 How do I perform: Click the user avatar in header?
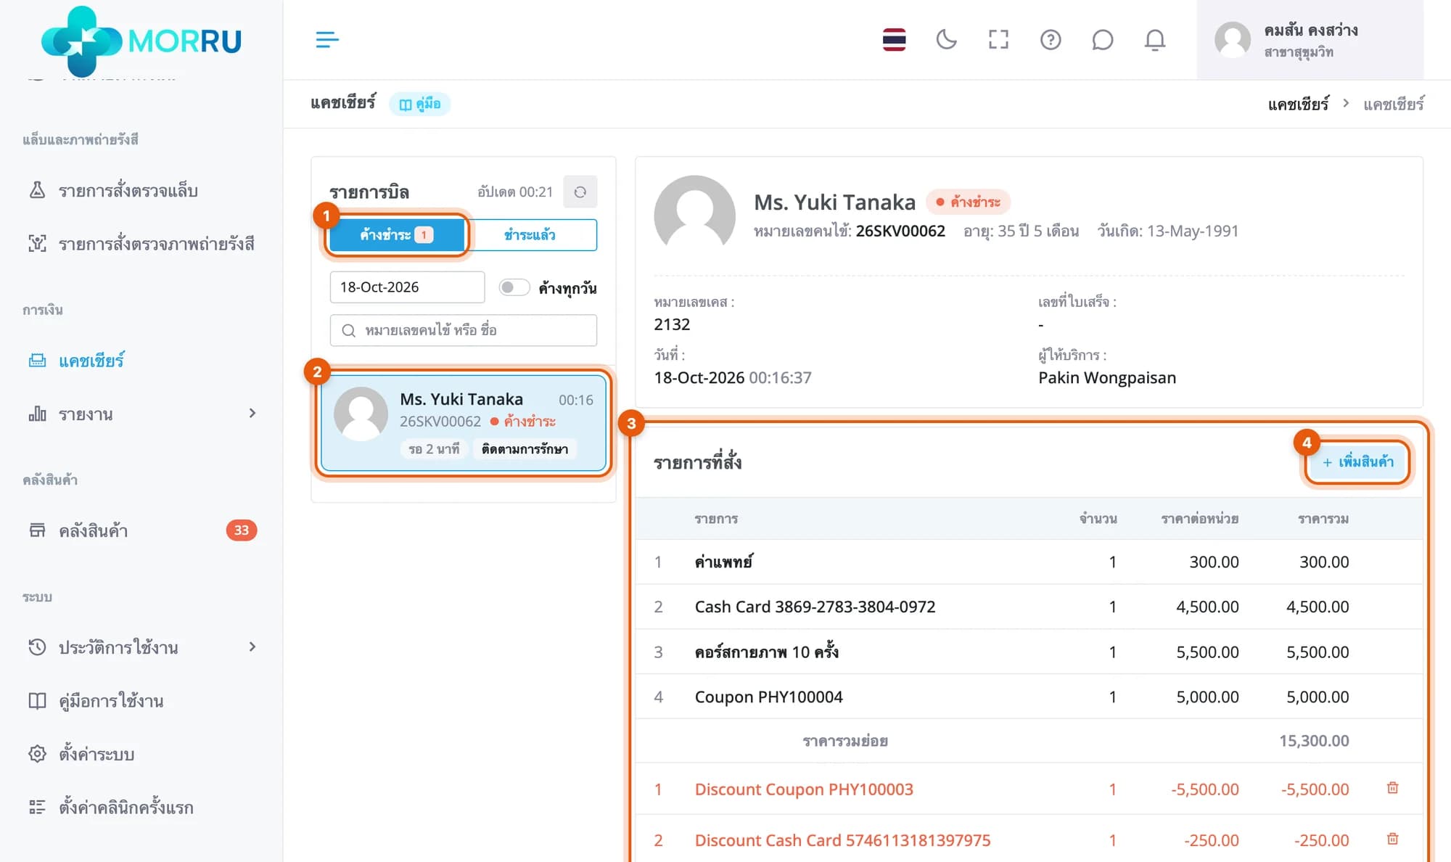coord(1233,39)
